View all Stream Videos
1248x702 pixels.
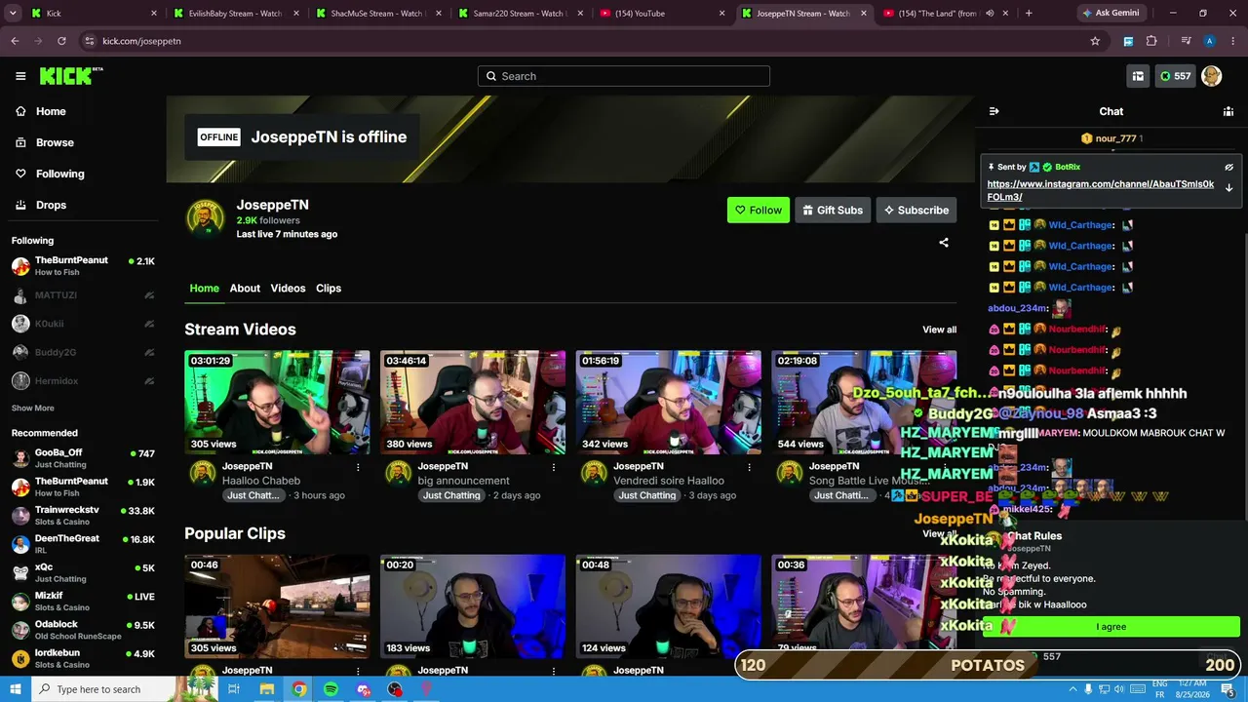[x=940, y=330]
